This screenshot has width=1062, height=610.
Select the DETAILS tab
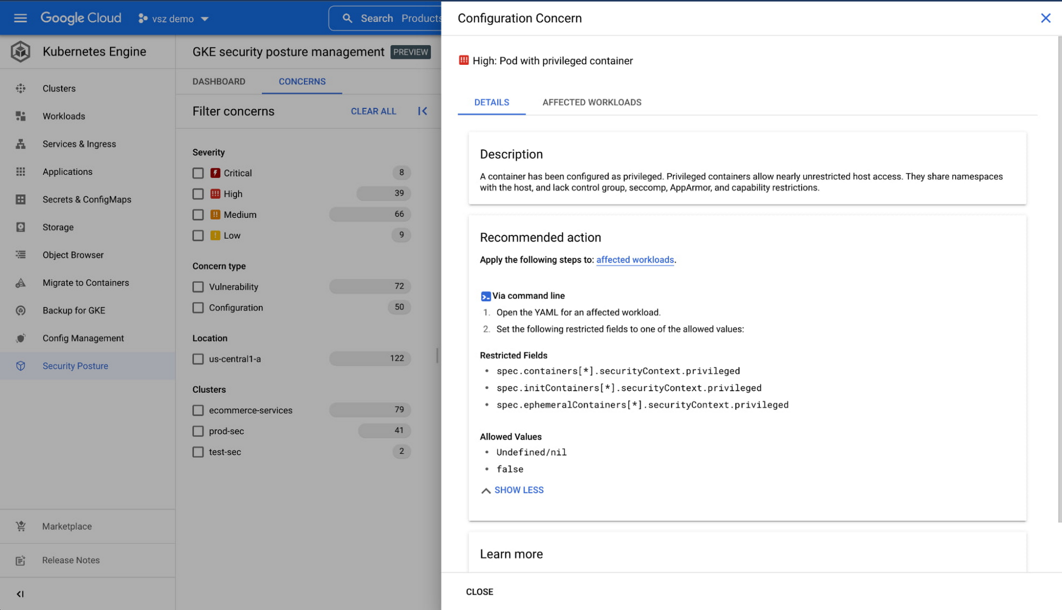(492, 102)
